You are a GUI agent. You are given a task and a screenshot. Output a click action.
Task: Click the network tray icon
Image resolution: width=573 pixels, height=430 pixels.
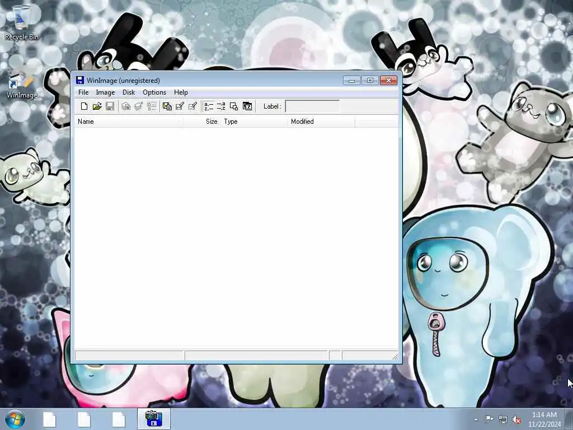pos(503,419)
